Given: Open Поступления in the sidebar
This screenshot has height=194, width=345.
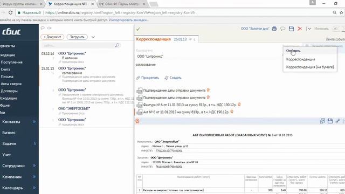Looking at the screenshot, I should 11,63.
